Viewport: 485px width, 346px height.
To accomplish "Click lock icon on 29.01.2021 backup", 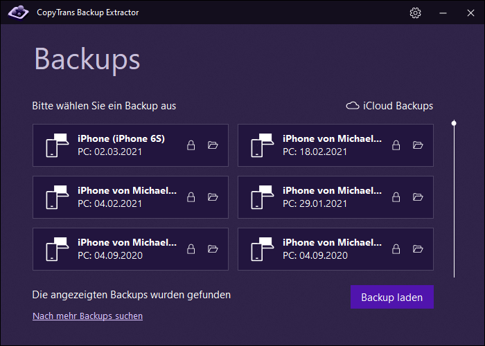I will coord(396,197).
